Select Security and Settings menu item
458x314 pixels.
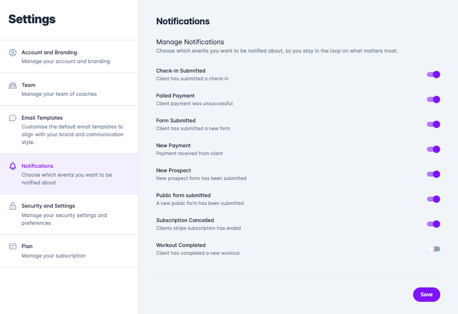tap(69, 214)
